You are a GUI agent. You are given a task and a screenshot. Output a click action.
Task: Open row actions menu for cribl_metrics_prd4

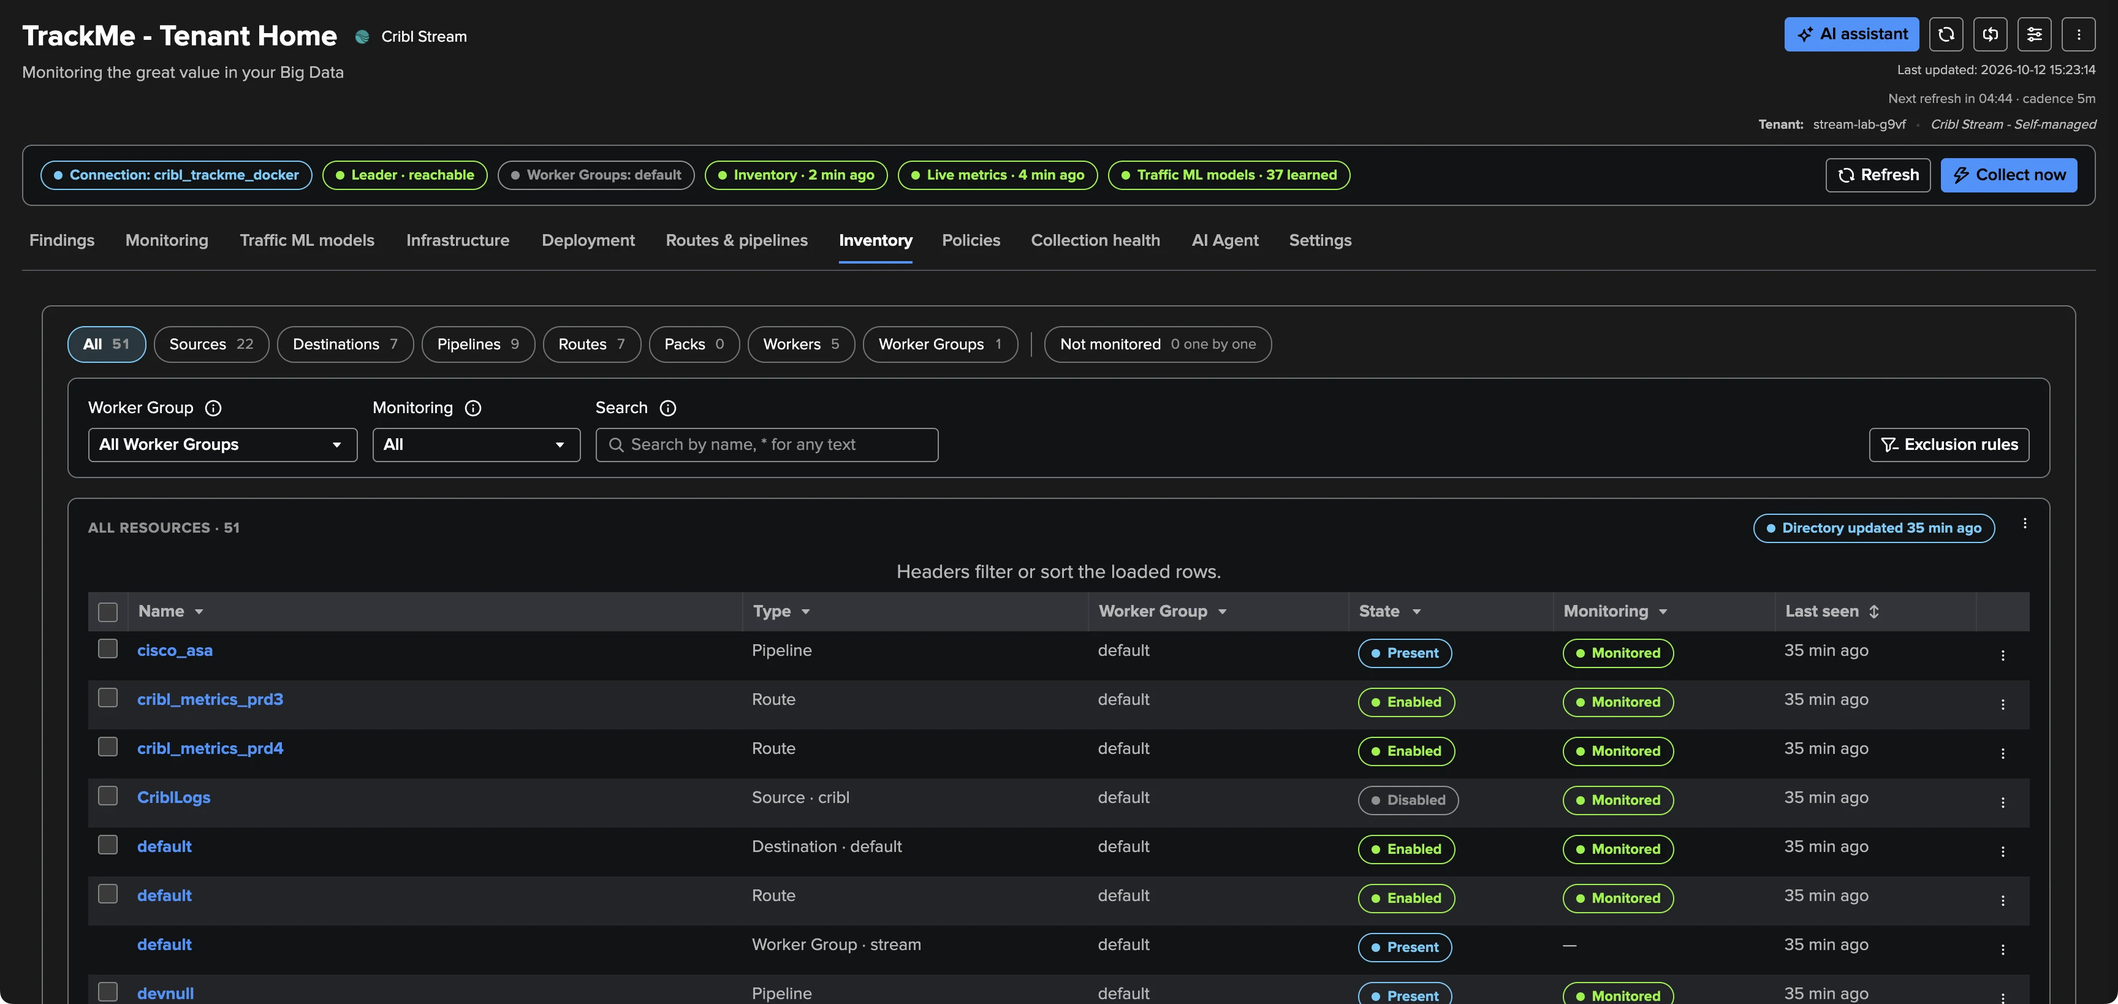pos(2003,753)
